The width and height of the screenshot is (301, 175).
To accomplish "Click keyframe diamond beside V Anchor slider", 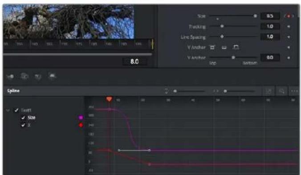I will coord(289,58).
